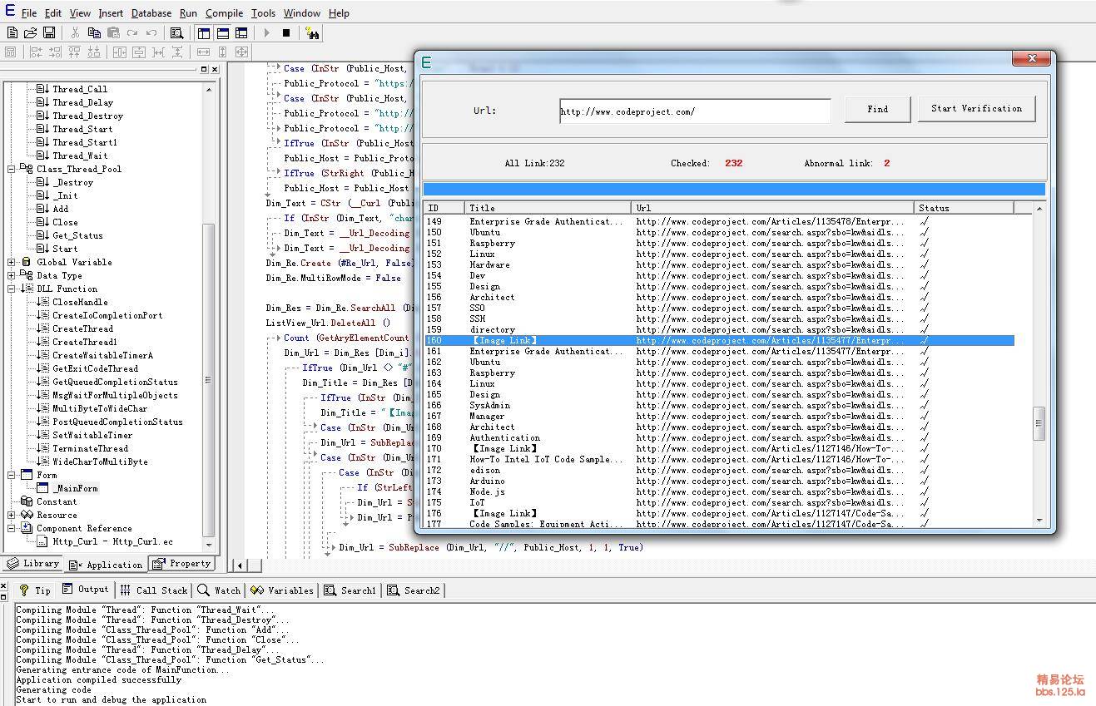Click the Open file folder icon
1096x706 pixels.
point(30,33)
